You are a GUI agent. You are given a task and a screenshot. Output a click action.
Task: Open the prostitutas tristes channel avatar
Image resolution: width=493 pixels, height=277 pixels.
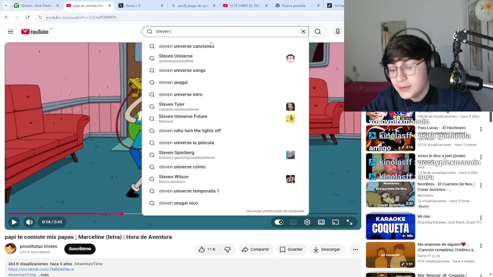[10, 249]
